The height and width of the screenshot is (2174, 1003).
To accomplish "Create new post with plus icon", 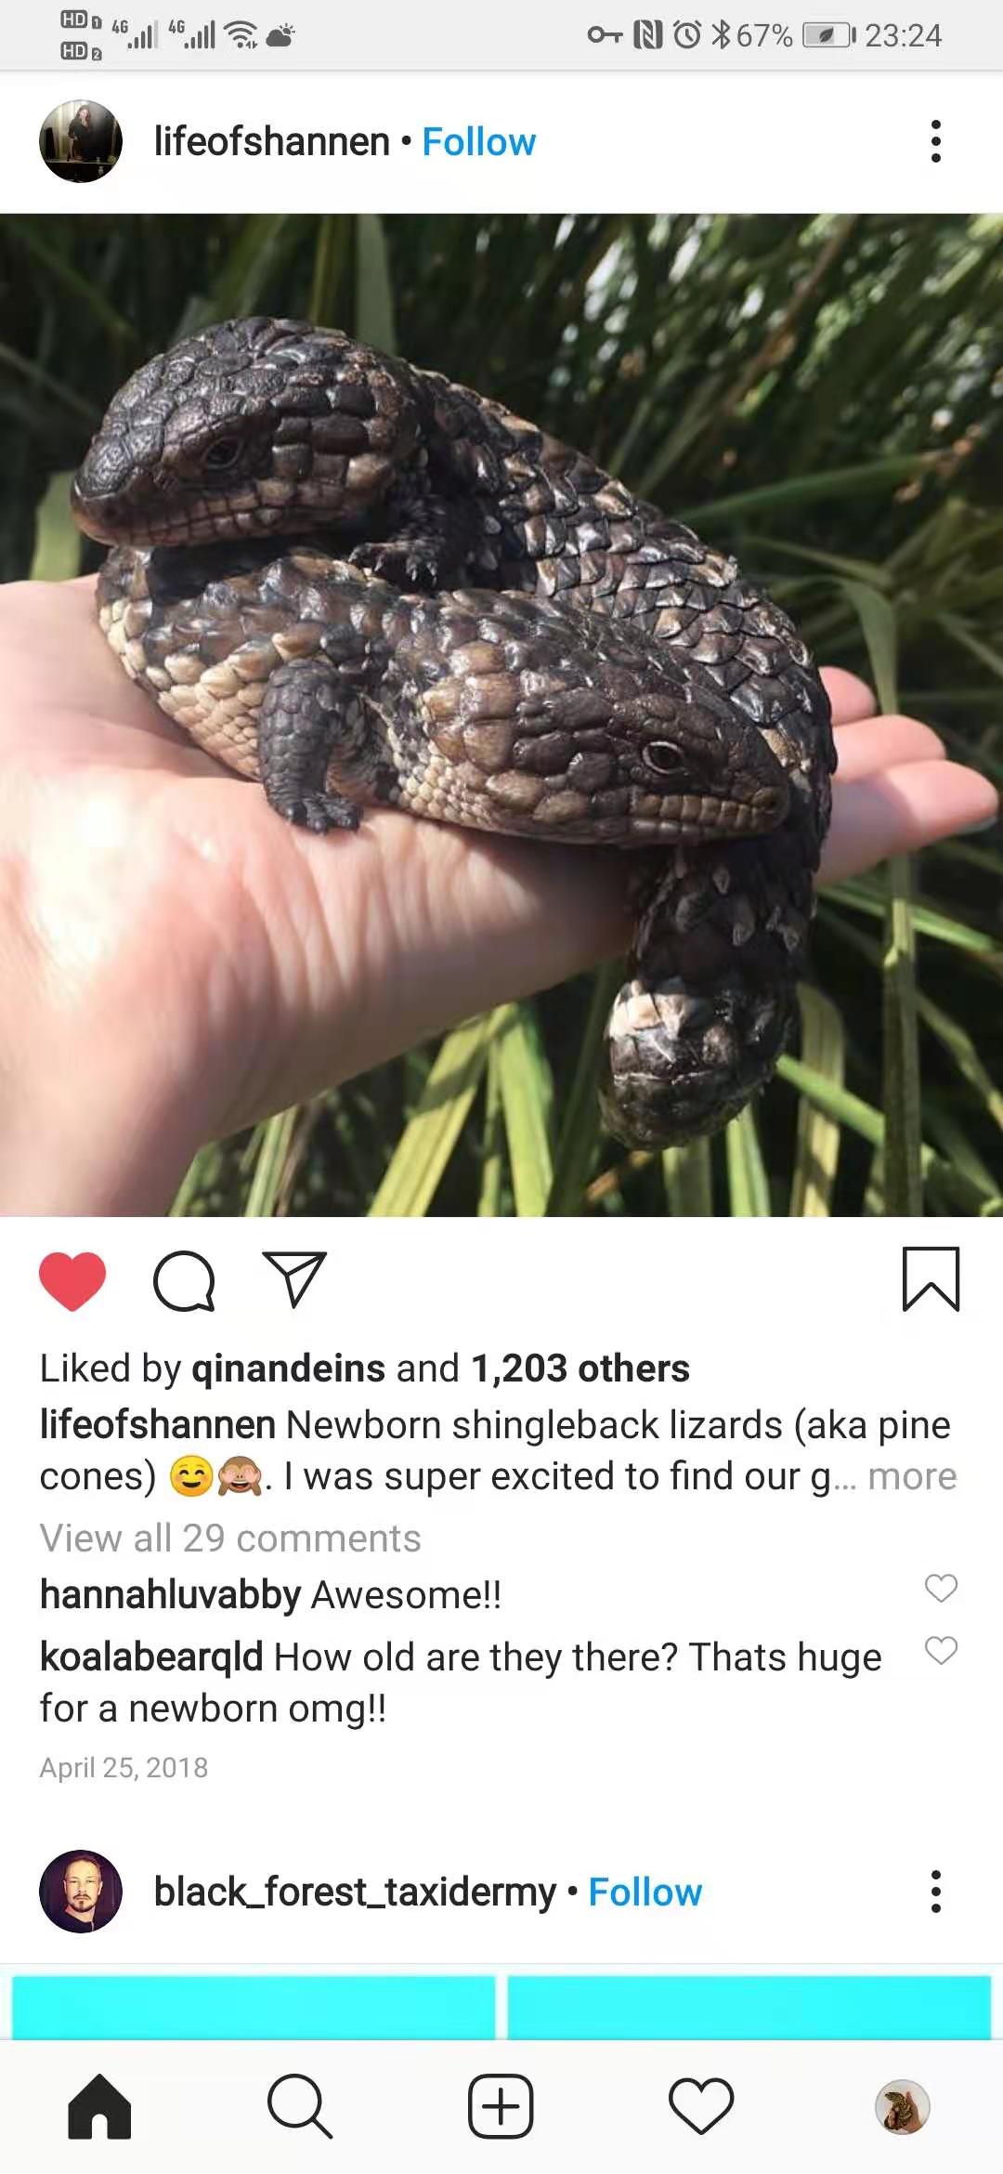I will 501,2106.
